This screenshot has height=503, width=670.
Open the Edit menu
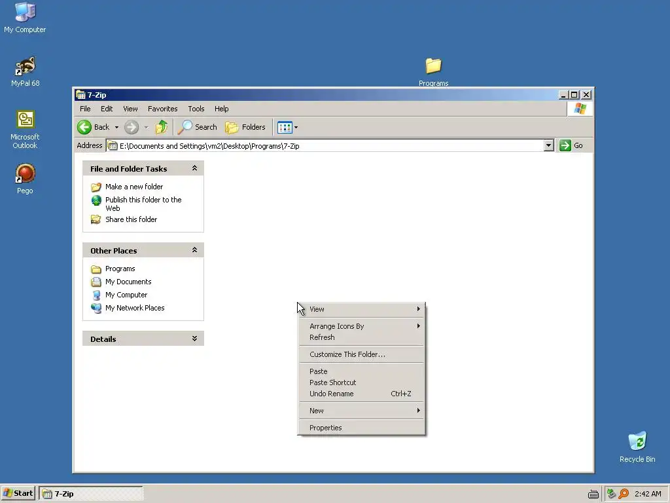point(107,109)
